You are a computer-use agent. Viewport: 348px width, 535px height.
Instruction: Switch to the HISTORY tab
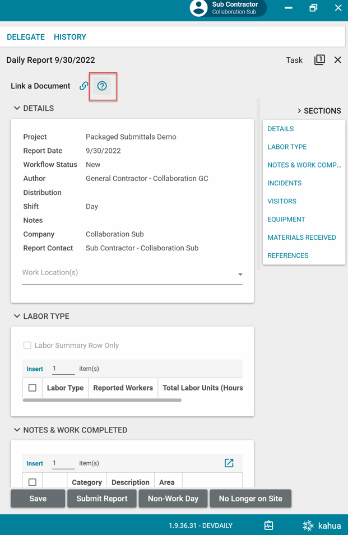(x=70, y=37)
